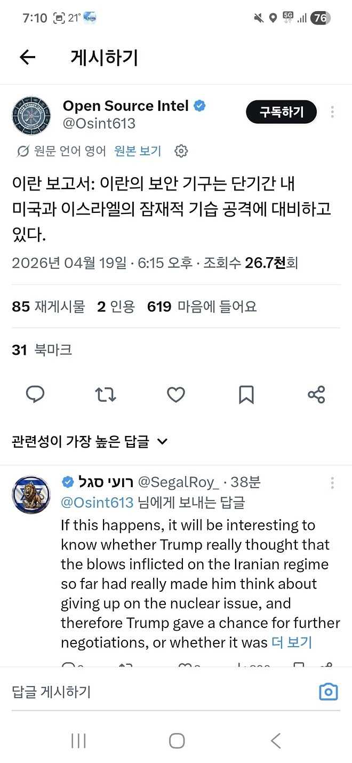Open recent apps from the navigation bar
The image size is (352, 763).
(78, 741)
